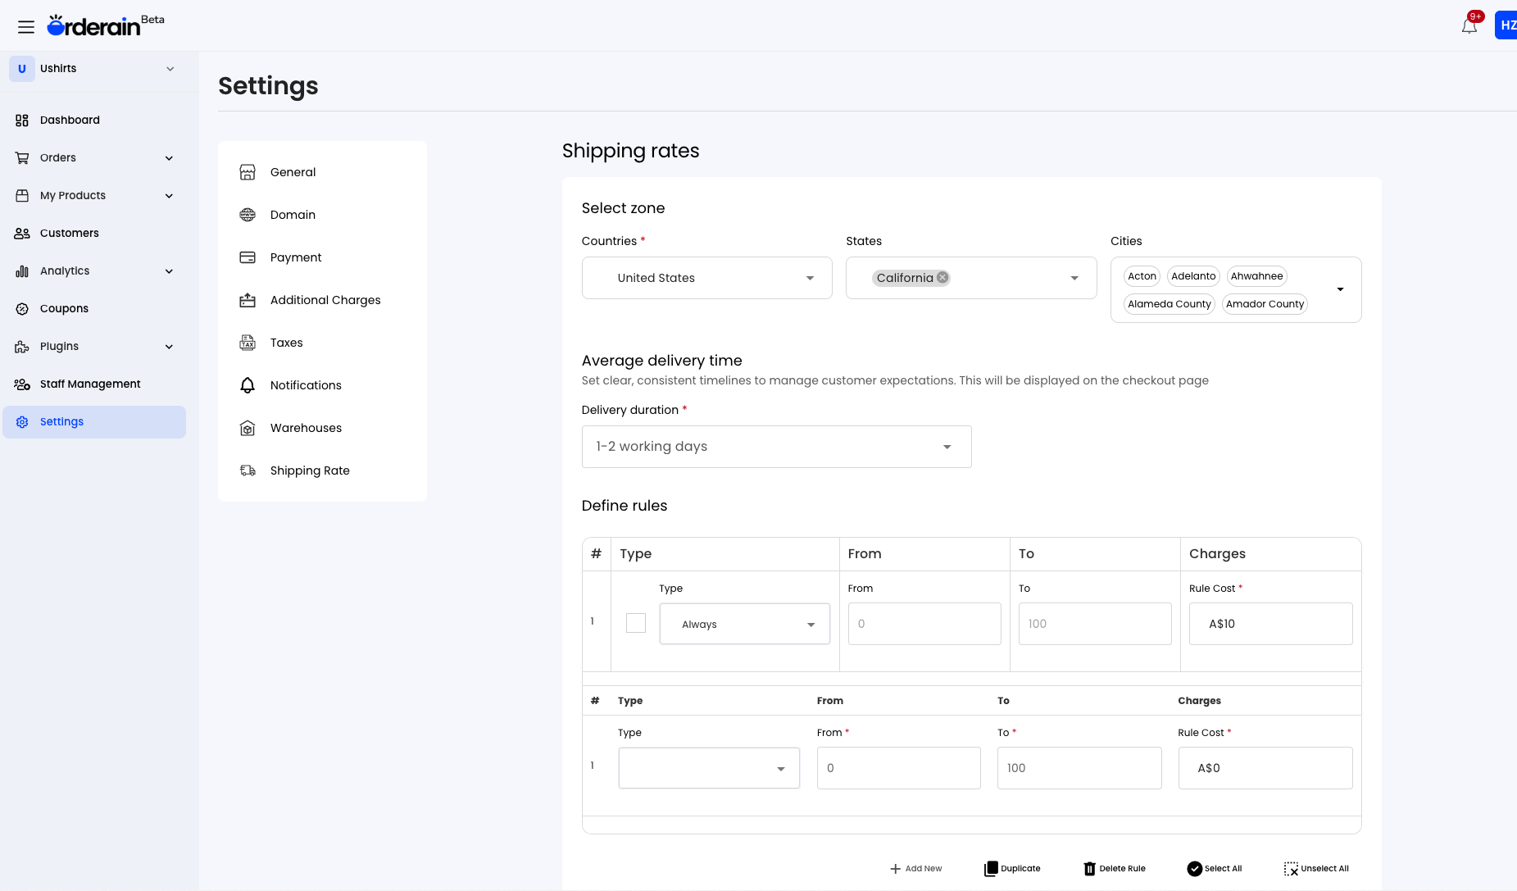1517x891 pixels.
Task: Select the Payment settings icon
Action: 248,257
